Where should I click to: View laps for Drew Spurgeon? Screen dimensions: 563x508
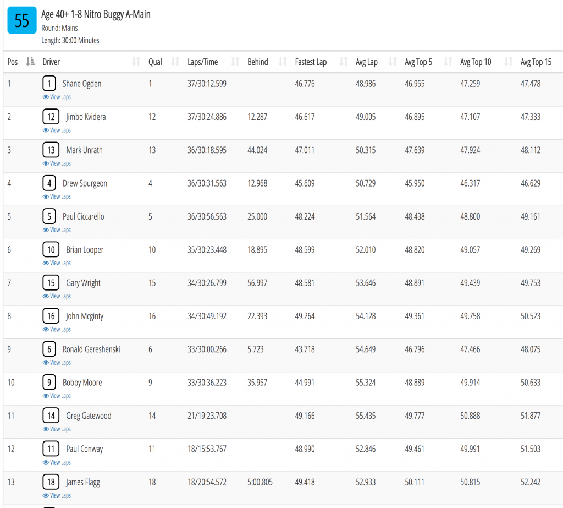(57, 196)
